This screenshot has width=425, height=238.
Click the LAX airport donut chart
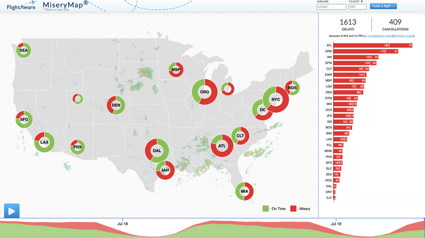click(x=45, y=142)
